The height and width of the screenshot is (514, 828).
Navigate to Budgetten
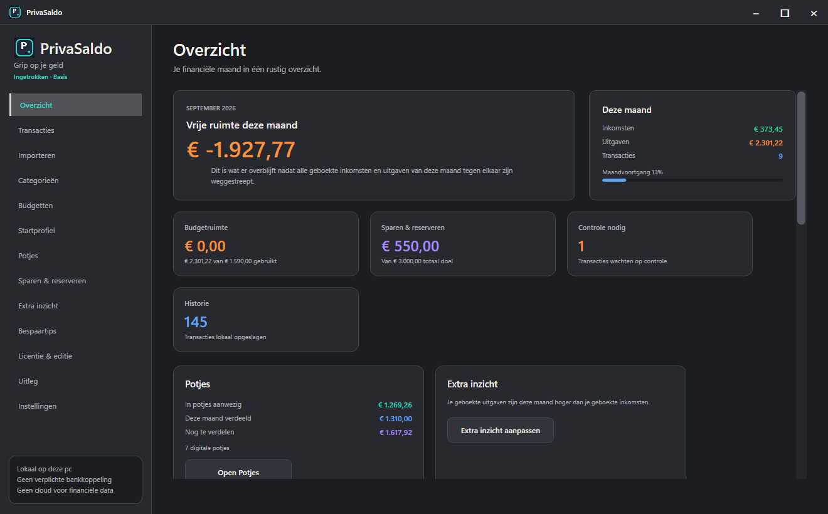pyautogui.click(x=76, y=206)
